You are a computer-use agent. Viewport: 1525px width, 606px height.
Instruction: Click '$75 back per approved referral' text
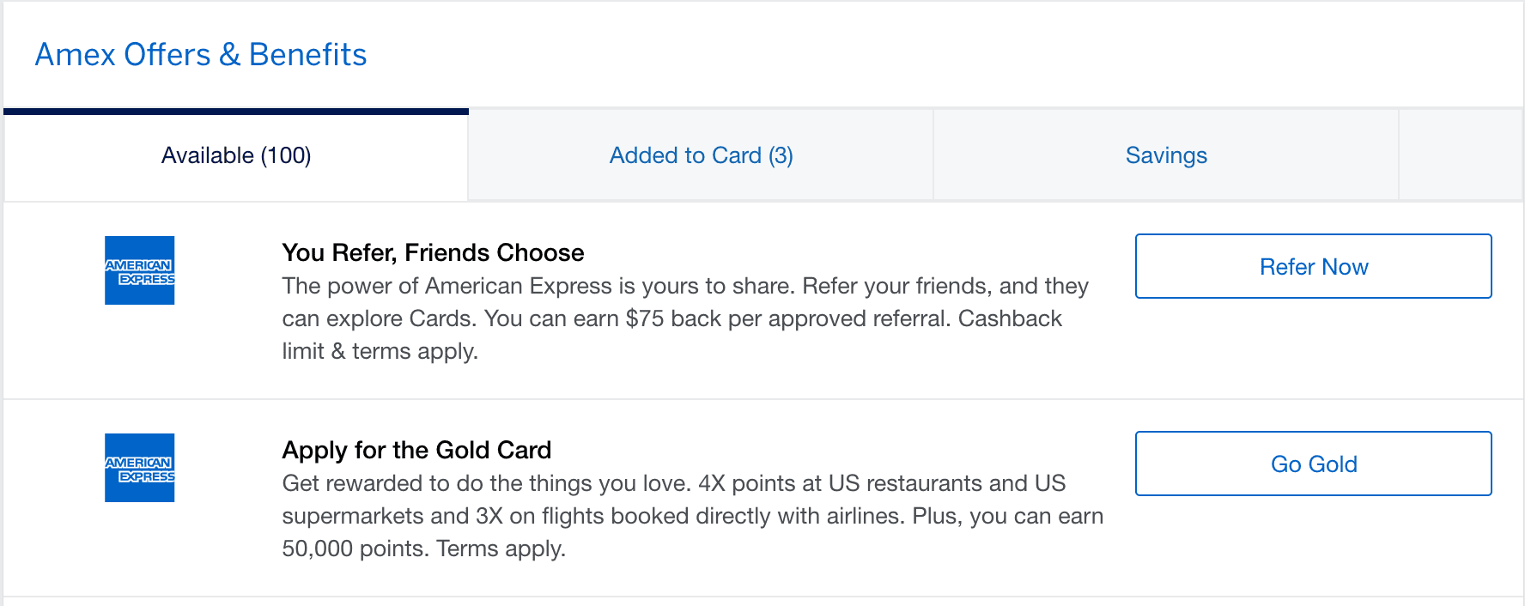pos(788,318)
